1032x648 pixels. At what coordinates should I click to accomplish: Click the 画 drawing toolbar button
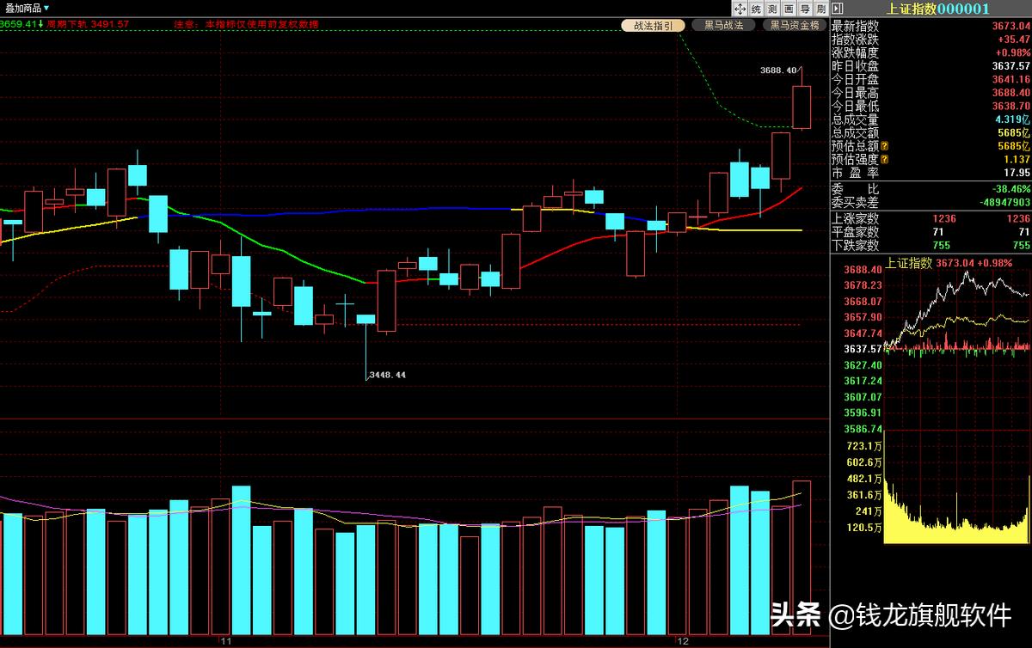[x=789, y=8]
